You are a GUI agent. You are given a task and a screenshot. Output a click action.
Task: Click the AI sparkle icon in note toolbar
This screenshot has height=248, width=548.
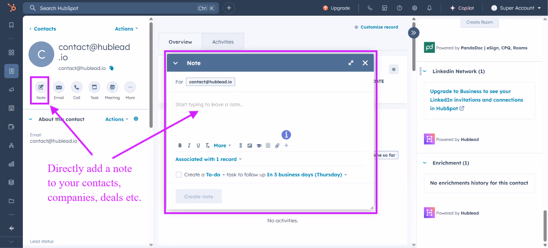[x=286, y=145]
